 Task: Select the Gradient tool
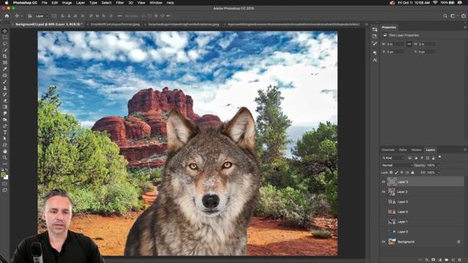click(x=5, y=107)
